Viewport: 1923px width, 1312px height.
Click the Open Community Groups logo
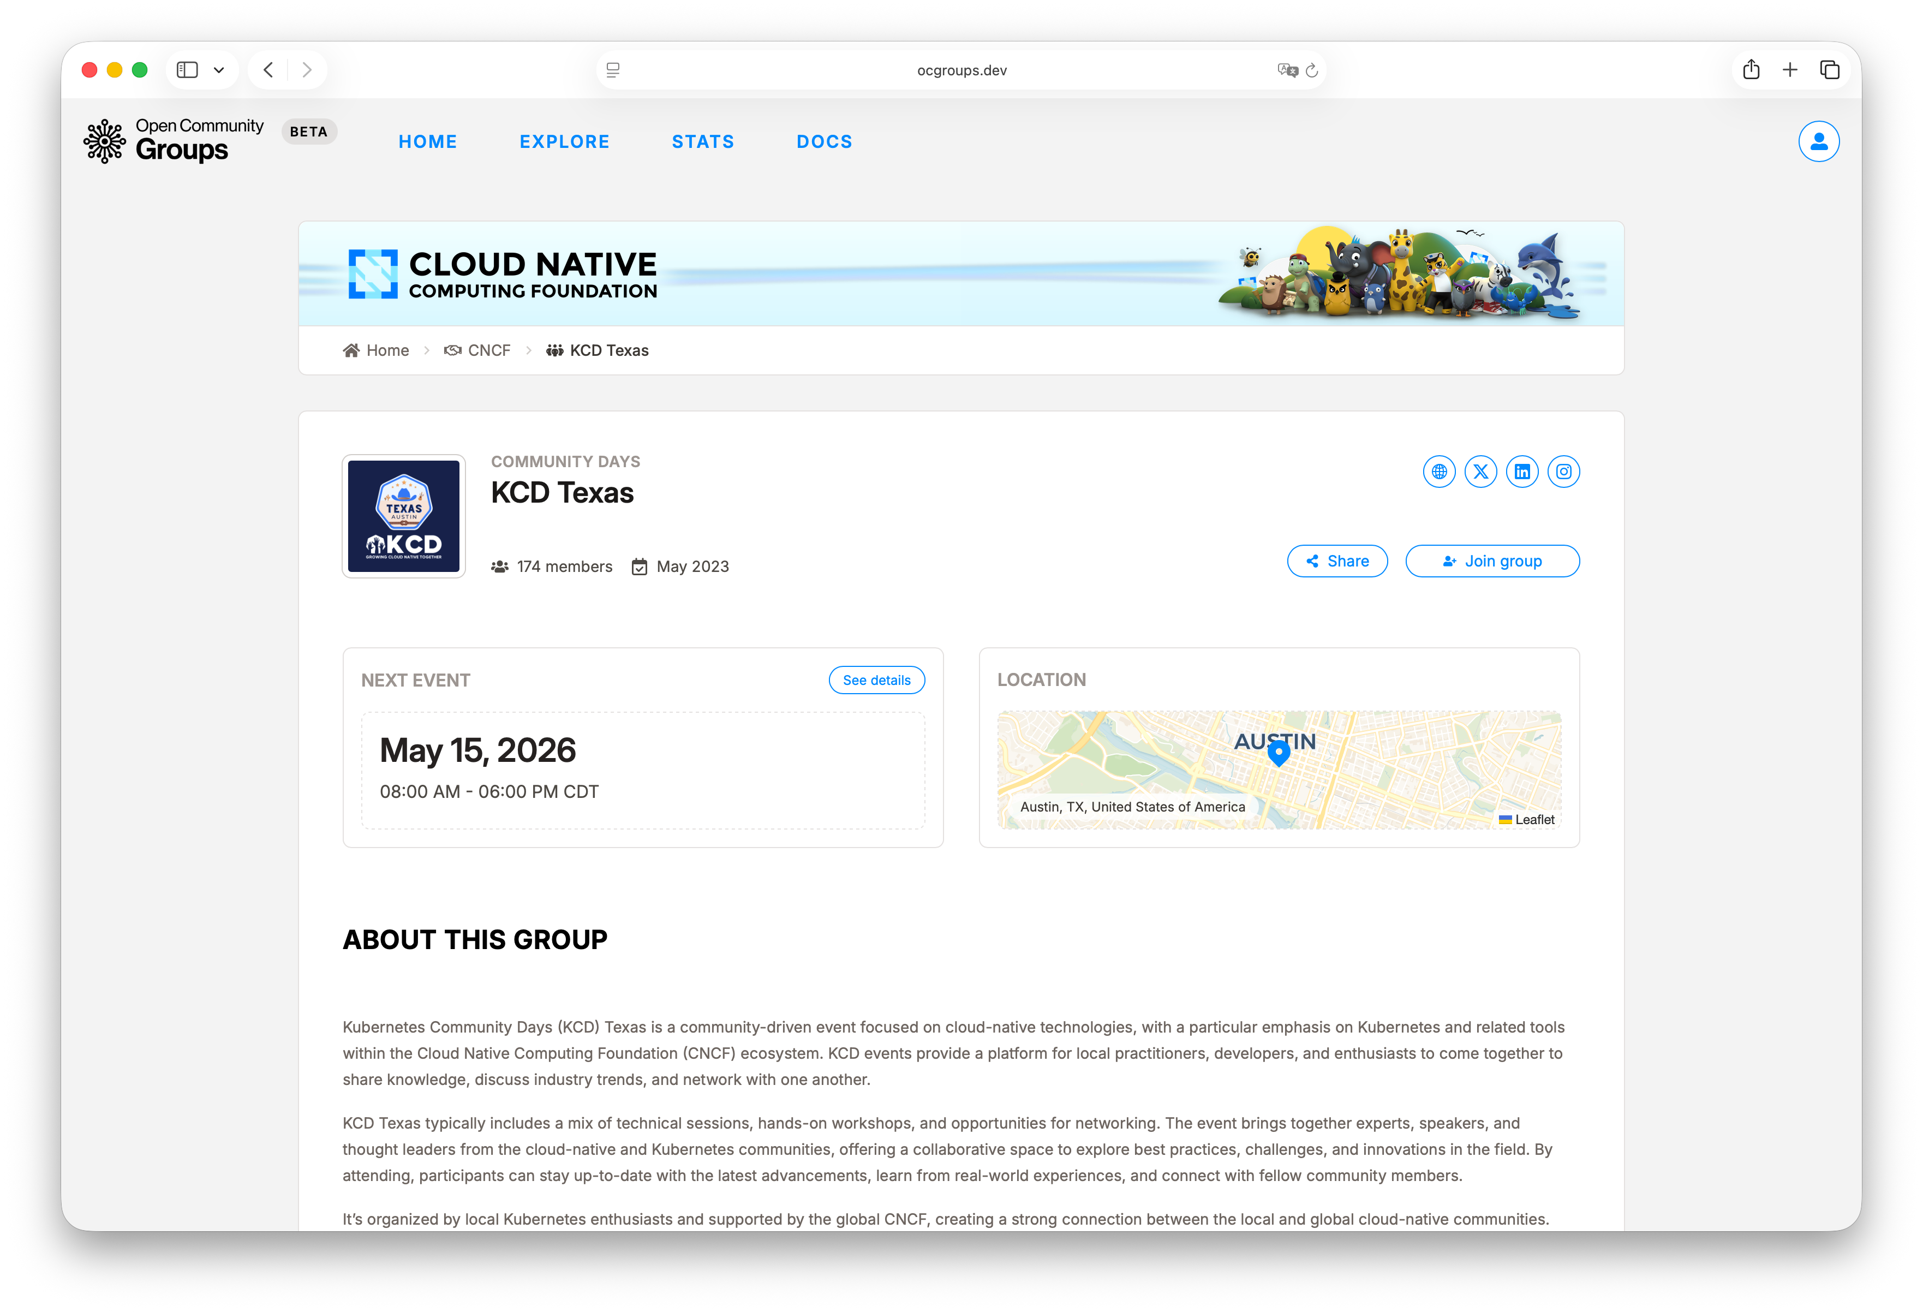(174, 141)
